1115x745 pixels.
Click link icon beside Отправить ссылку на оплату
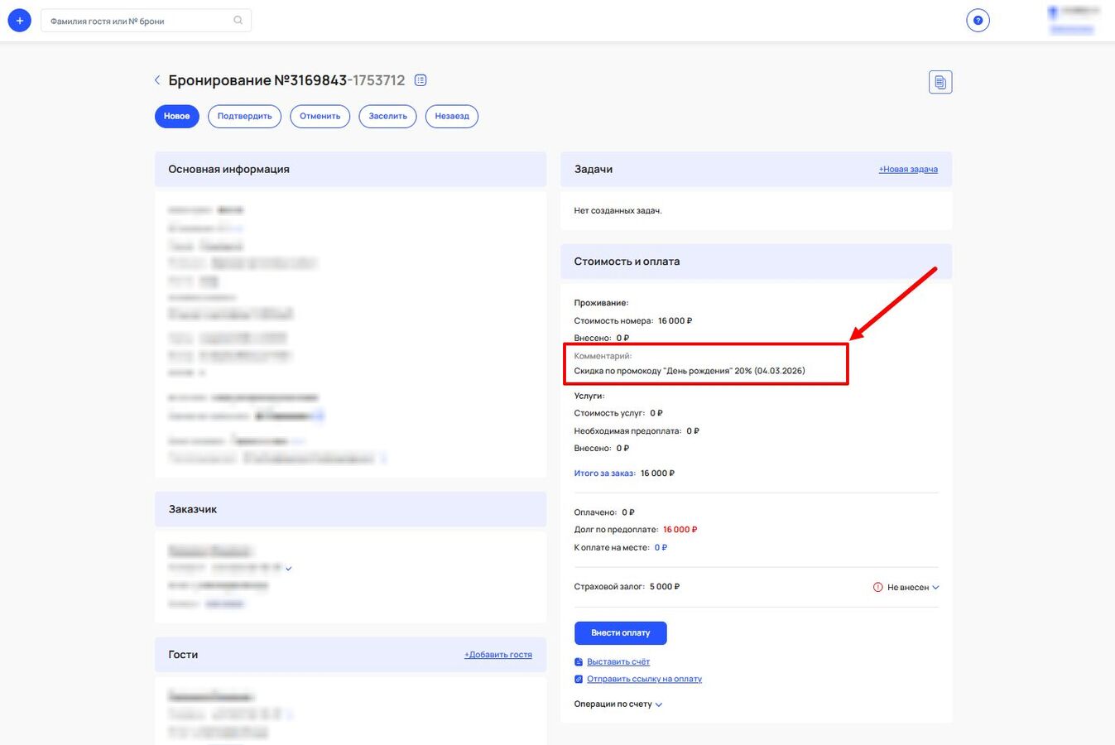pyautogui.click(x=579, y=680)
